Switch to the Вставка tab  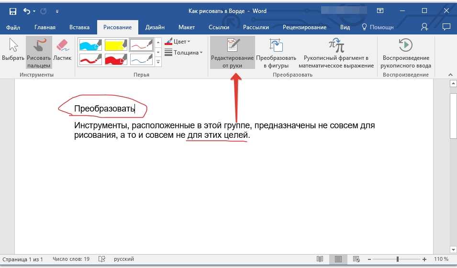[x=79, y=27]
